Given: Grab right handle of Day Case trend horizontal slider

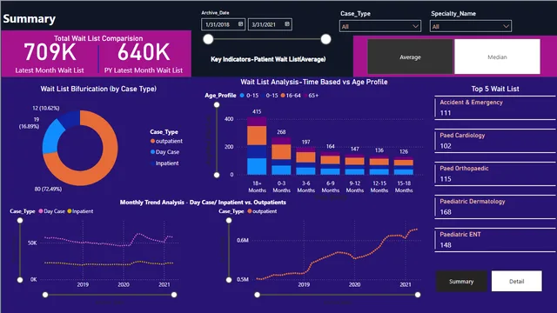Looking at the screenshot, I should (x=174, y=295).
